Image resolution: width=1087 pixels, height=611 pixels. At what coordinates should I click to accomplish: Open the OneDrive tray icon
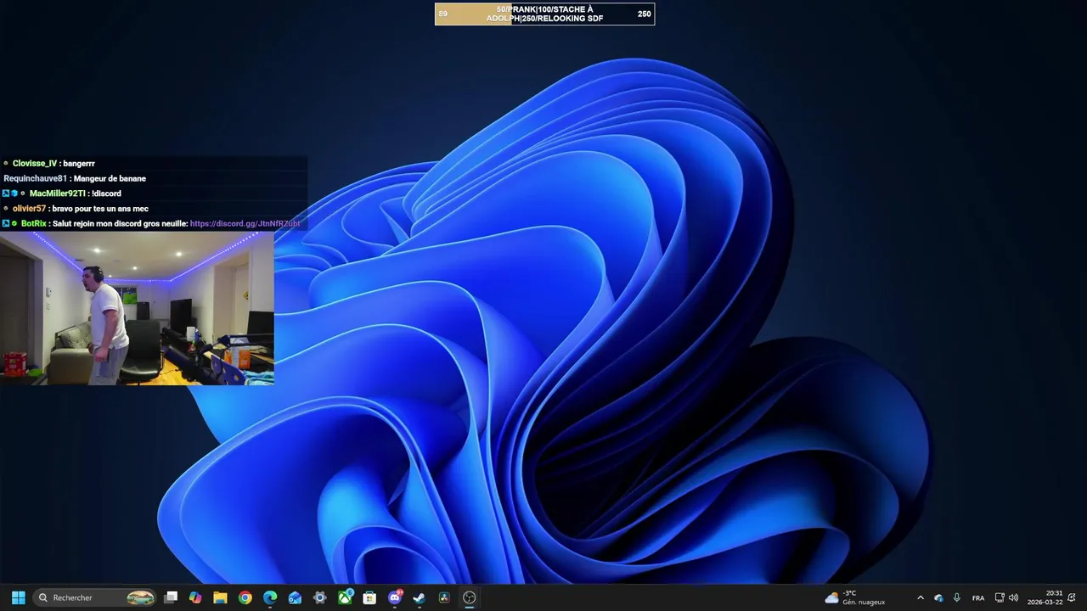[938, 597]
